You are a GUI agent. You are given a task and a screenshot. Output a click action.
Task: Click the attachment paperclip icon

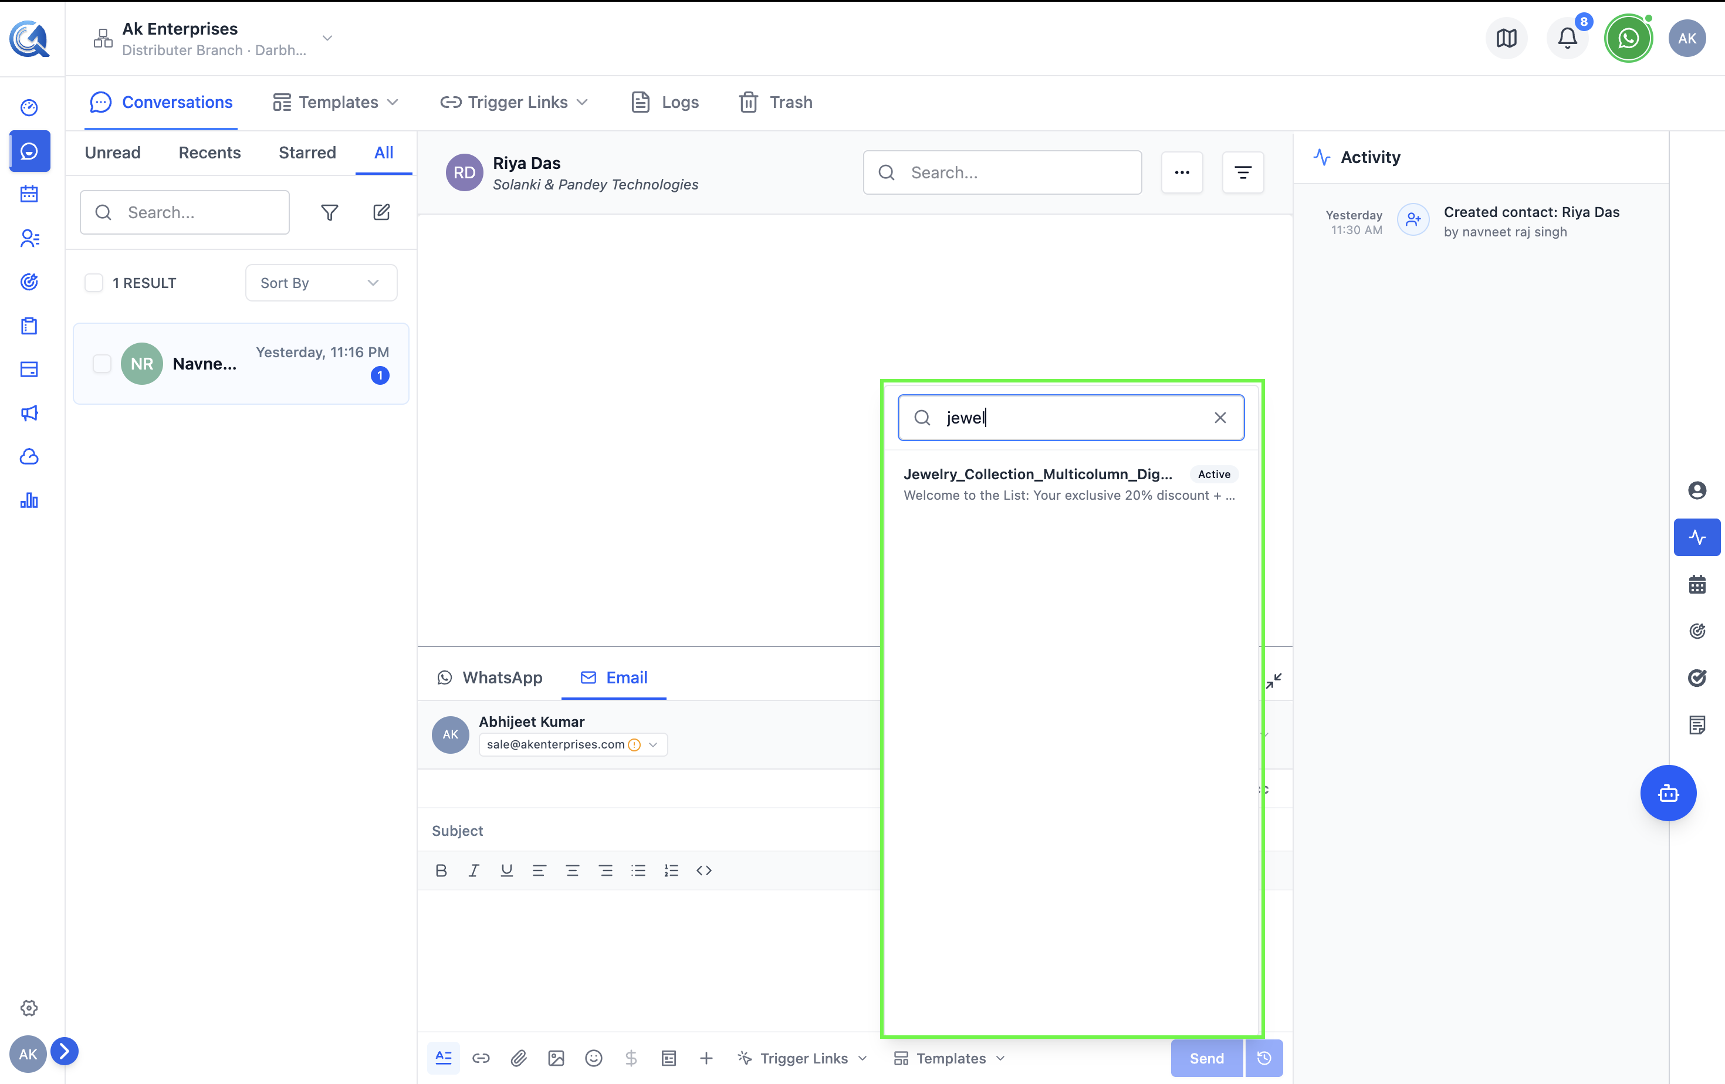[519, 1058]
